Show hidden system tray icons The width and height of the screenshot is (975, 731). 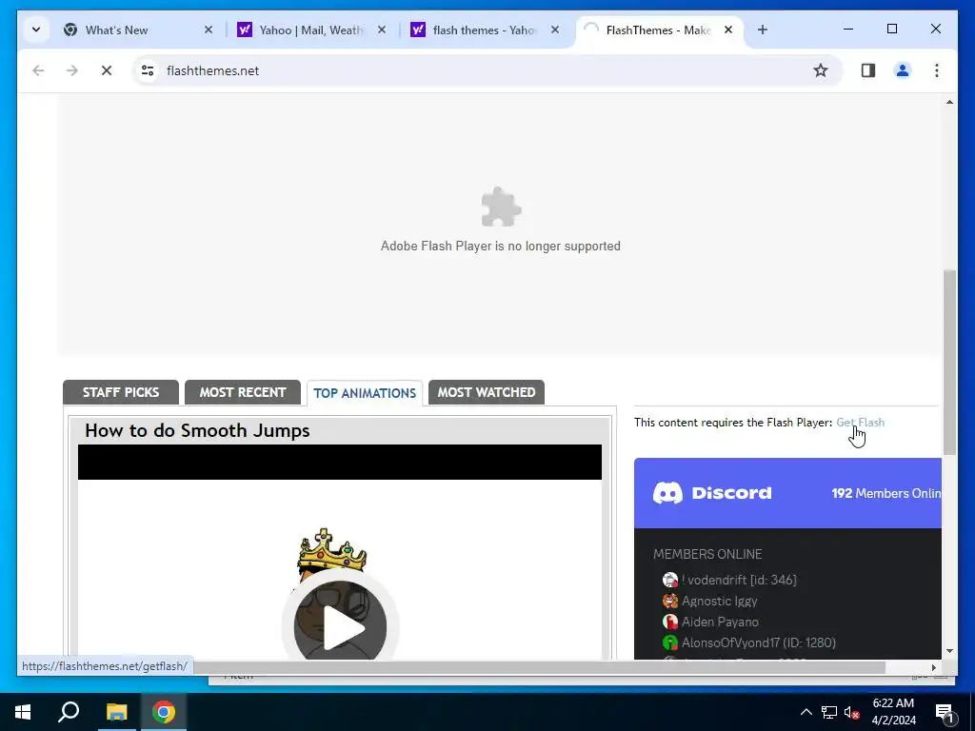pyautogui.click(x=806, y=712)
